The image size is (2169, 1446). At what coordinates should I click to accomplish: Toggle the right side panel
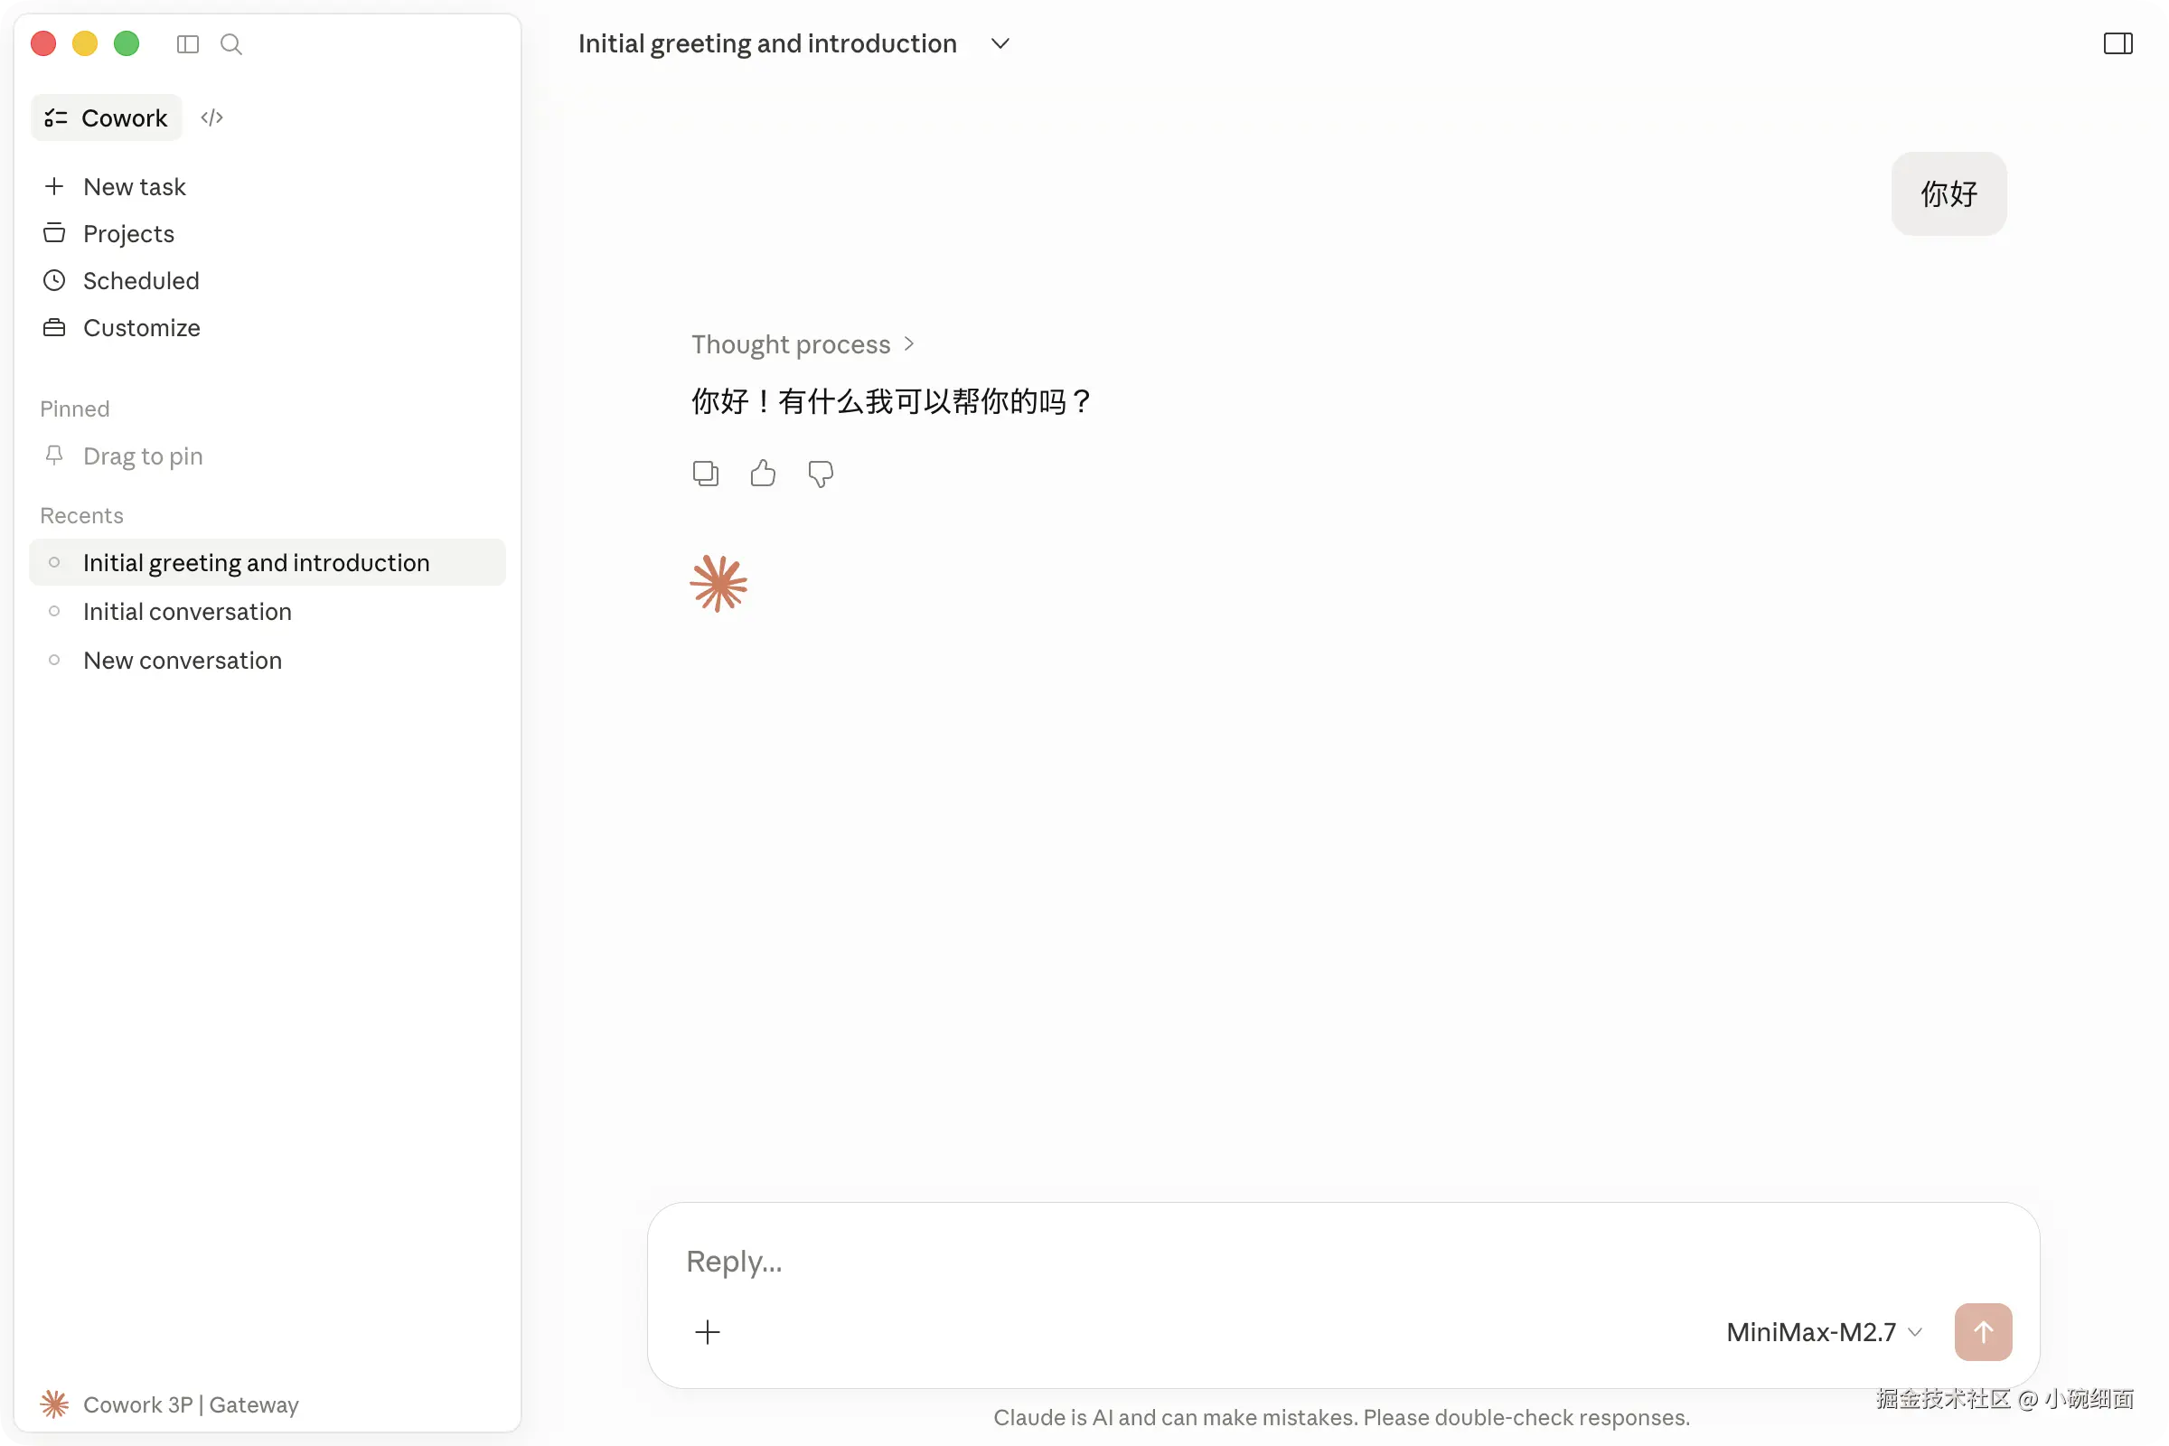(2117, 43)
